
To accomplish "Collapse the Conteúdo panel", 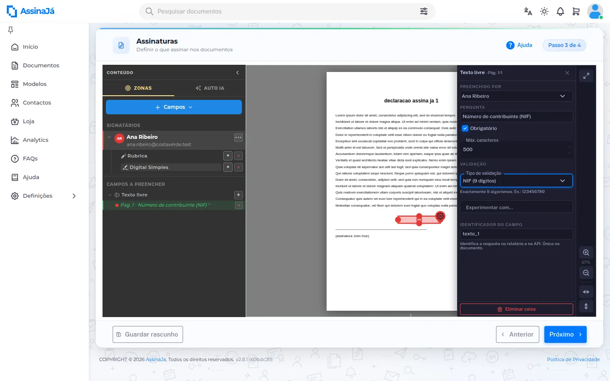I will [x=238, y=73].
